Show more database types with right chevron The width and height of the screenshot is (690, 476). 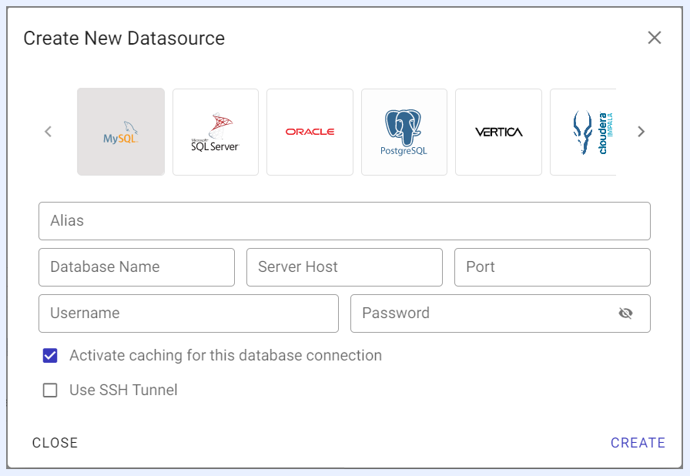coord(641,132)
